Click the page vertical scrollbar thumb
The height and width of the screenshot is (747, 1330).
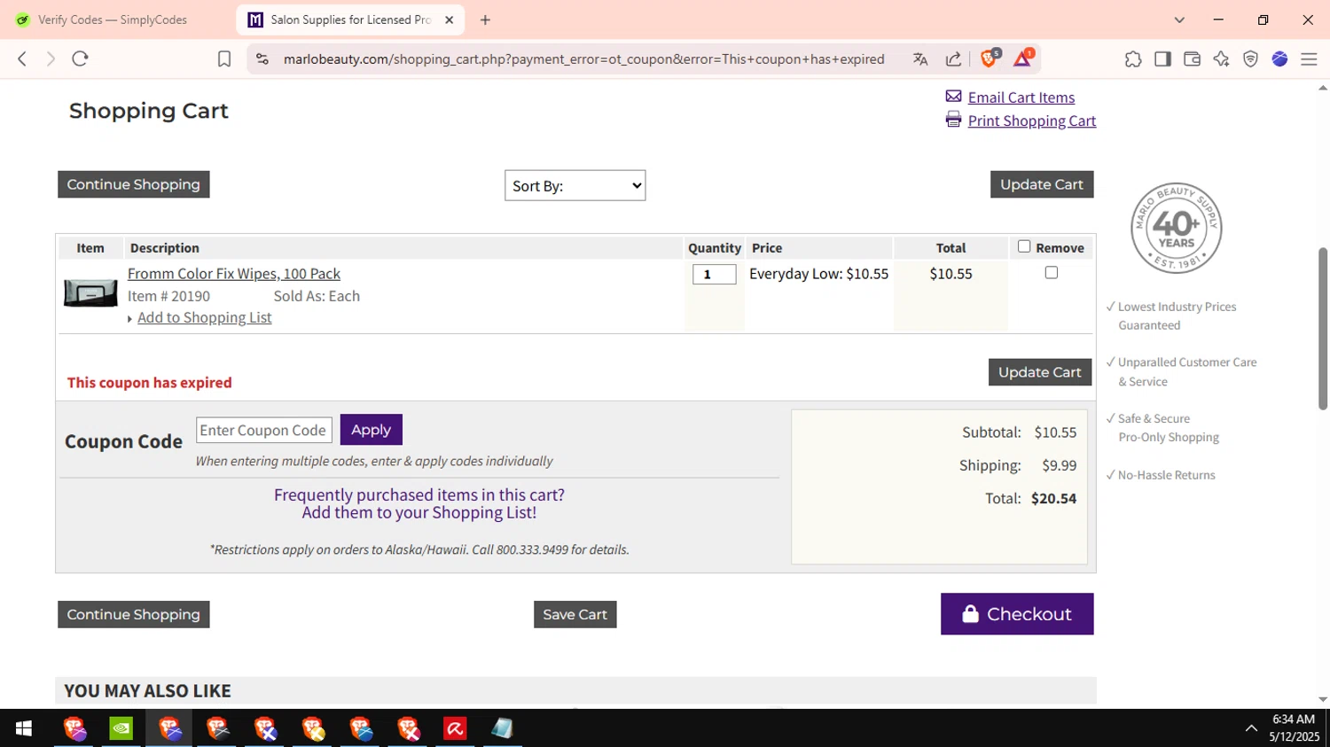[x=1323, y=328]
